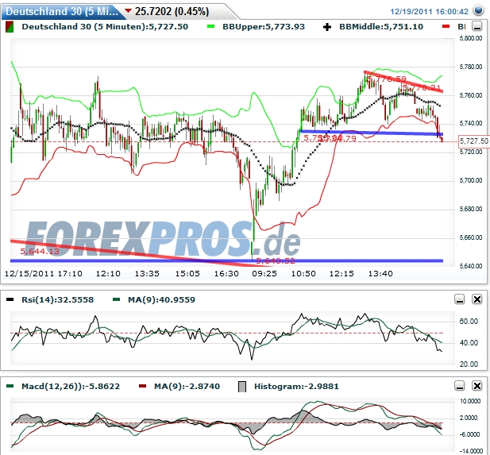The width and height of the screenshot is (490, 455).
Task: Click the 10:50 time axis label
Action: pos(303,274)
